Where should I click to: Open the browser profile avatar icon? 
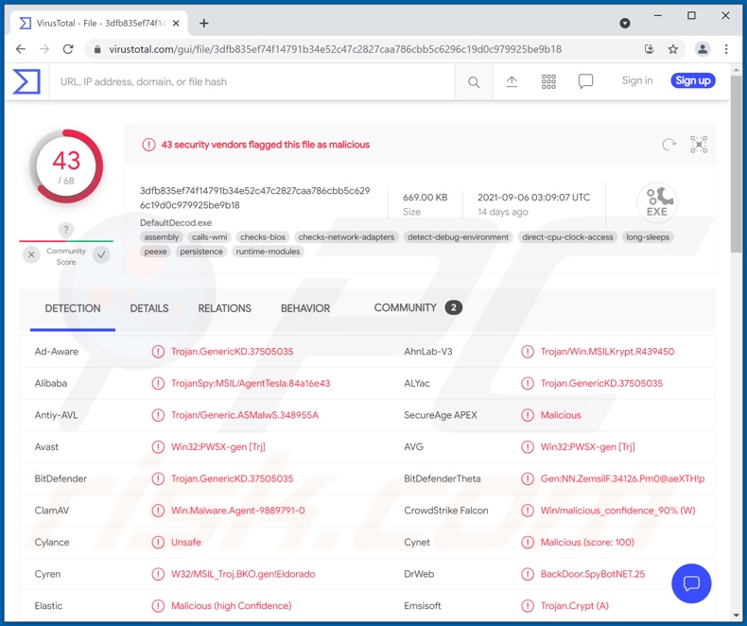click(x=703, y=49)
